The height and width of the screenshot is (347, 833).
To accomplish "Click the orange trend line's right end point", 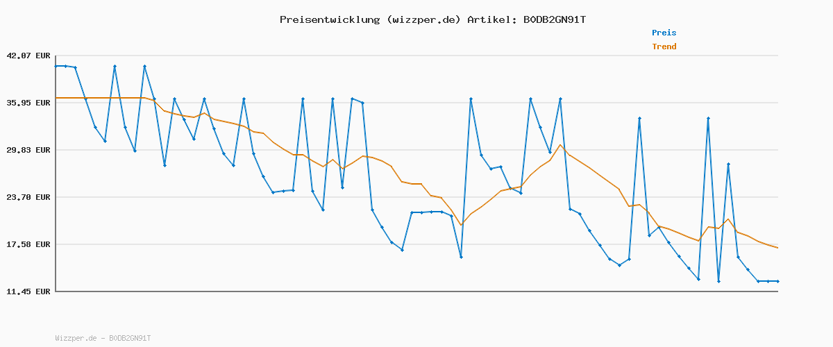I will pyautogui.click(x=777, y=248).
